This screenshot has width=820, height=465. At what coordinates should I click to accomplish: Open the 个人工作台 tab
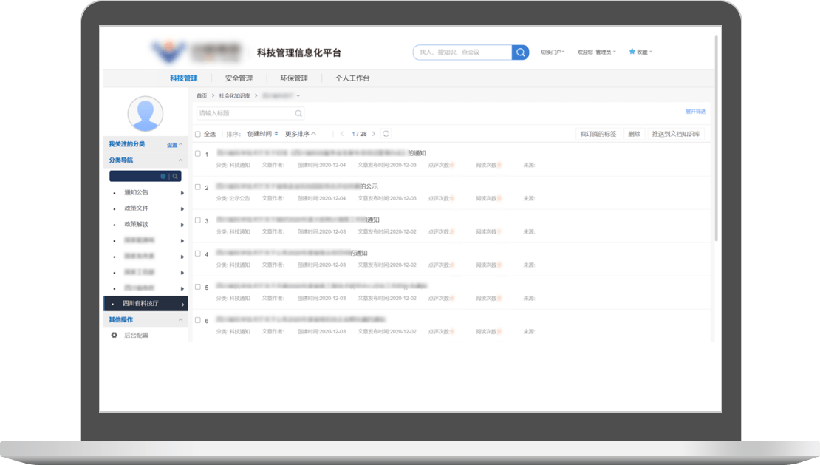(x=352, y=78)
